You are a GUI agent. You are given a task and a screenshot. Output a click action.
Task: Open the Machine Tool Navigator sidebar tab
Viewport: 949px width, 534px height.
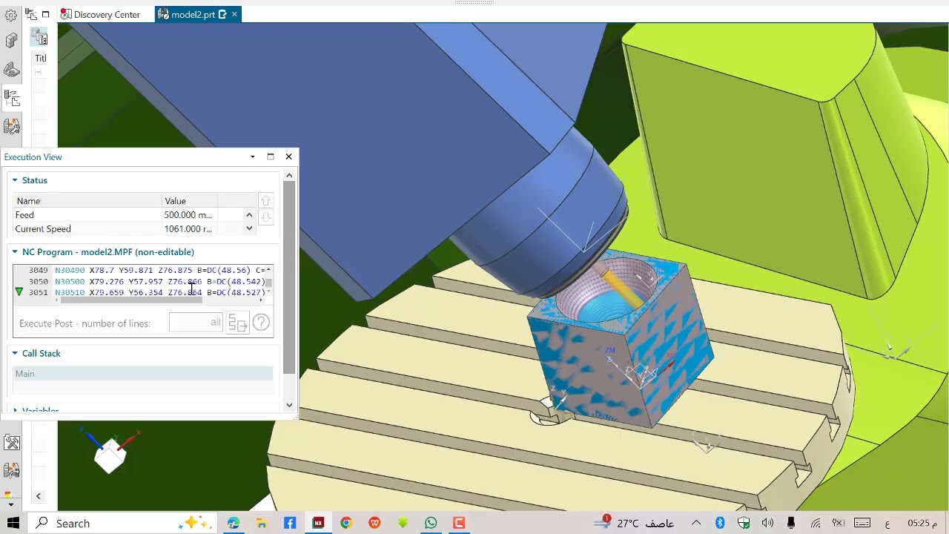pyautogui.click(x=11, y=126)
